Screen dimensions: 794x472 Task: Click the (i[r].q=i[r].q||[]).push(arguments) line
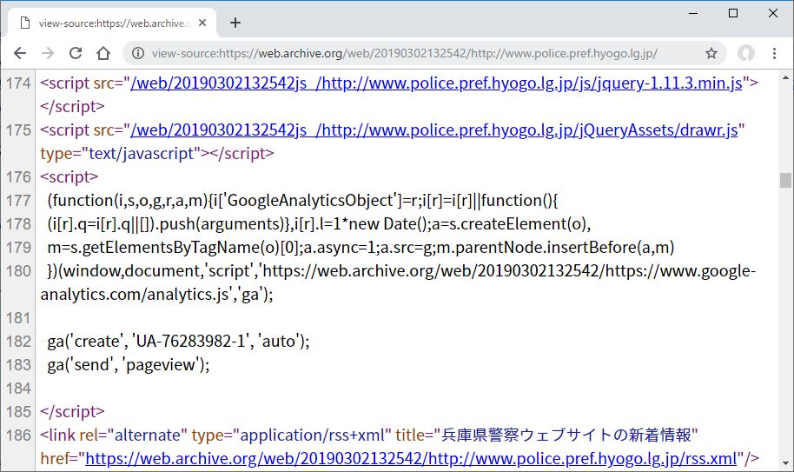click(319, 224)
